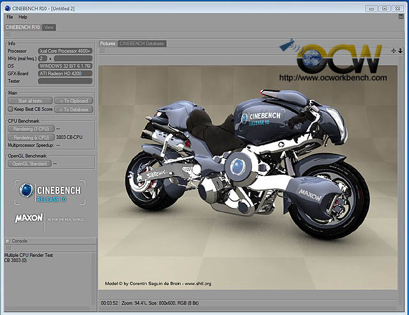Screen dimensions: 409x315
Task: Click the Processor name field
Action: click(65, 51)
